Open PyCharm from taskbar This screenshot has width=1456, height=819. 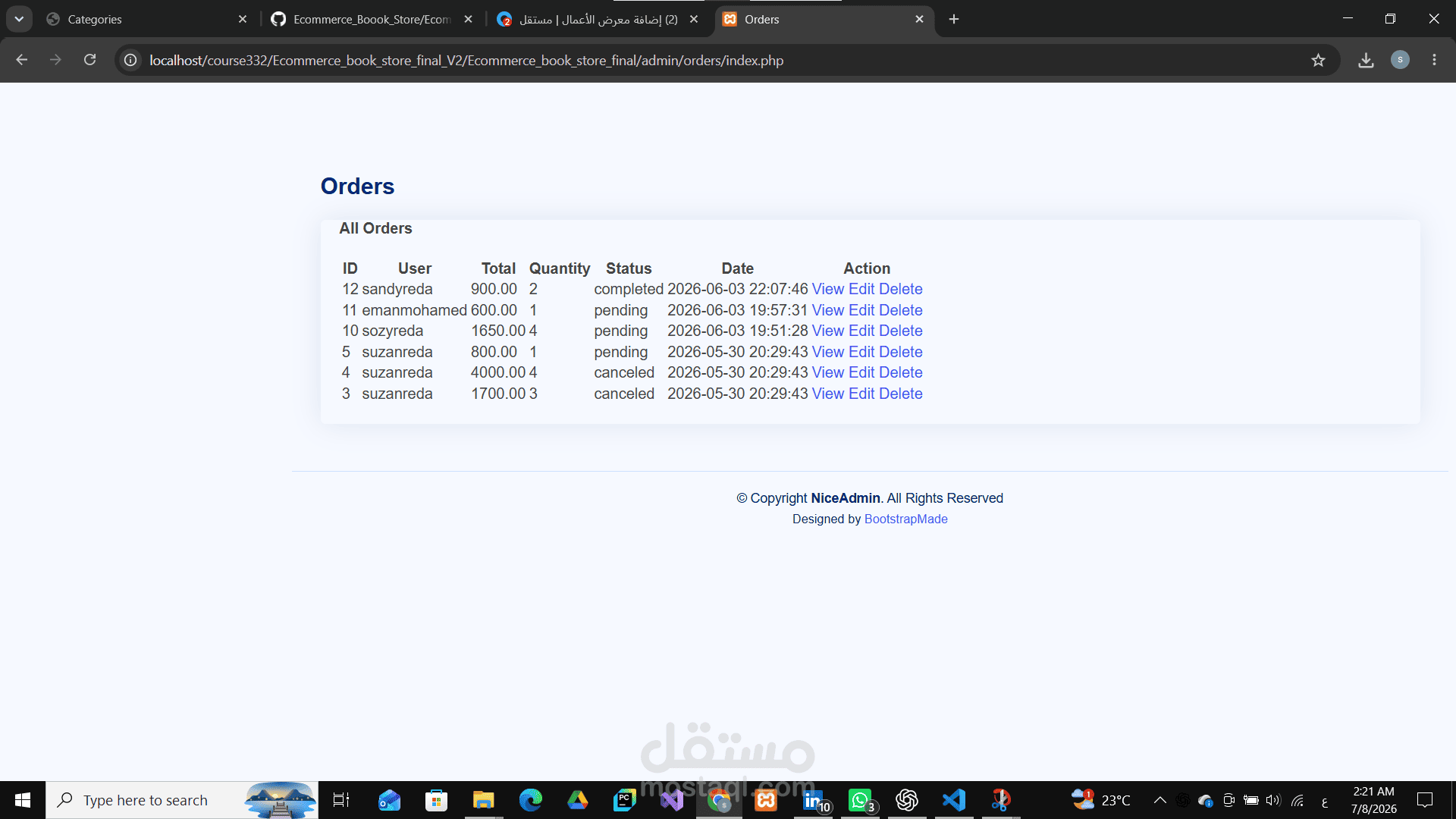click(x=625, y=800)
